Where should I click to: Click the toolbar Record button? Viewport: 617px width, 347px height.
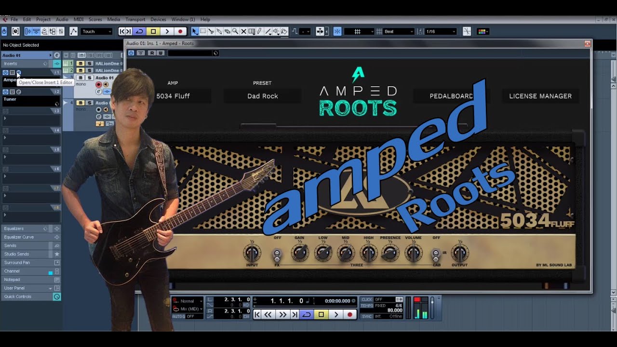(x=180, y=31)
